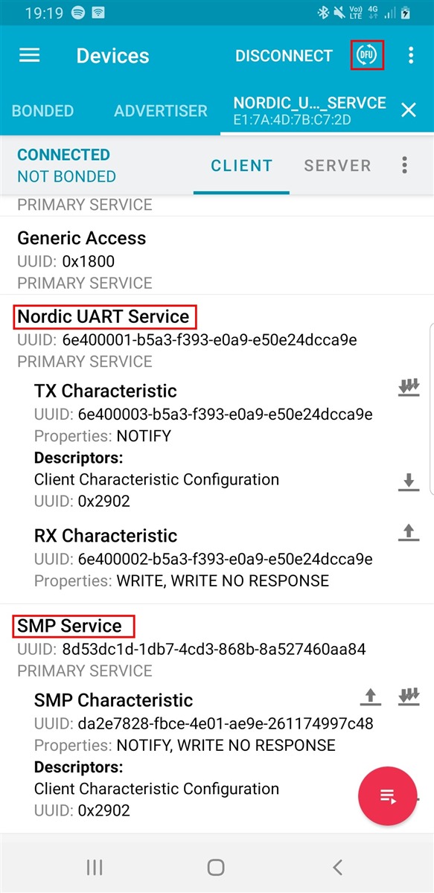Image resolution: width=434 pixels, height=893 pixels.
Task: Switch to the BONDED tab
Action: (x=43, y=111)
